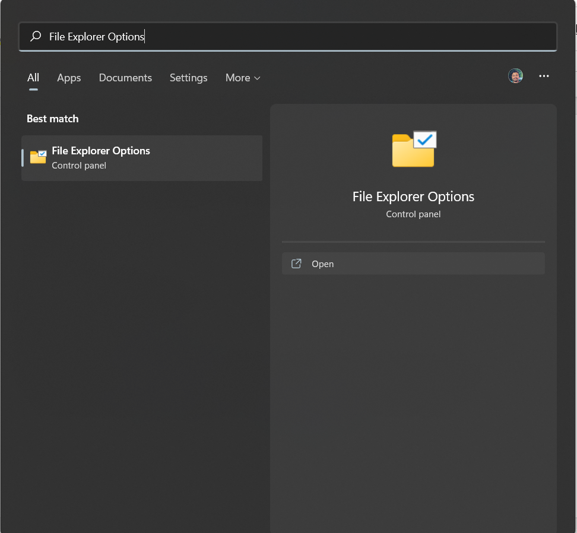Click the Best match heading

click(52, 119)
